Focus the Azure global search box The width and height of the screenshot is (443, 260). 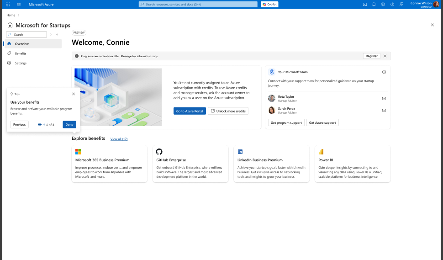[x=198, y=4]
